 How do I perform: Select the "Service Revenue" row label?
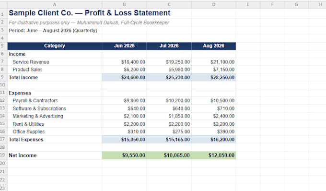pyautogui.click(x=31, y=62)
